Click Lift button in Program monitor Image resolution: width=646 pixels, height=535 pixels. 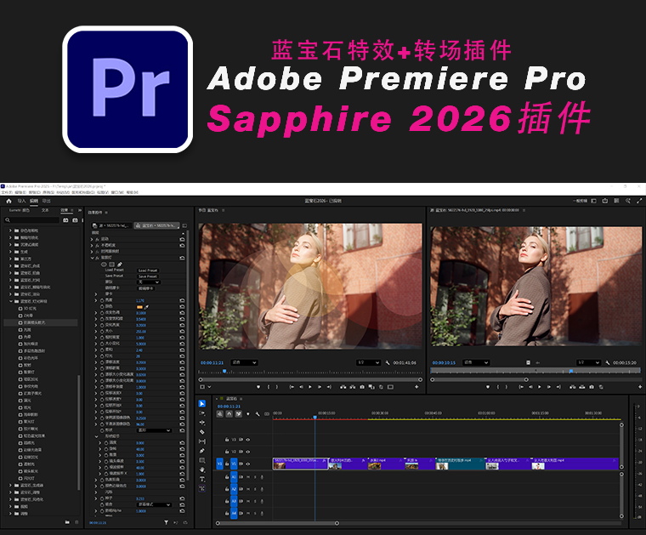(x=343, y=387)
